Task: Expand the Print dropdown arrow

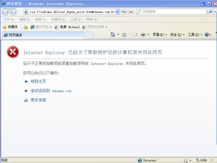Action: point(148,35)
